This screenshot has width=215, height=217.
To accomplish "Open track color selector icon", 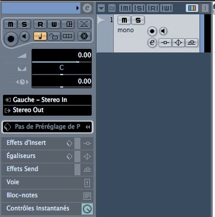I will click(192, 8).
